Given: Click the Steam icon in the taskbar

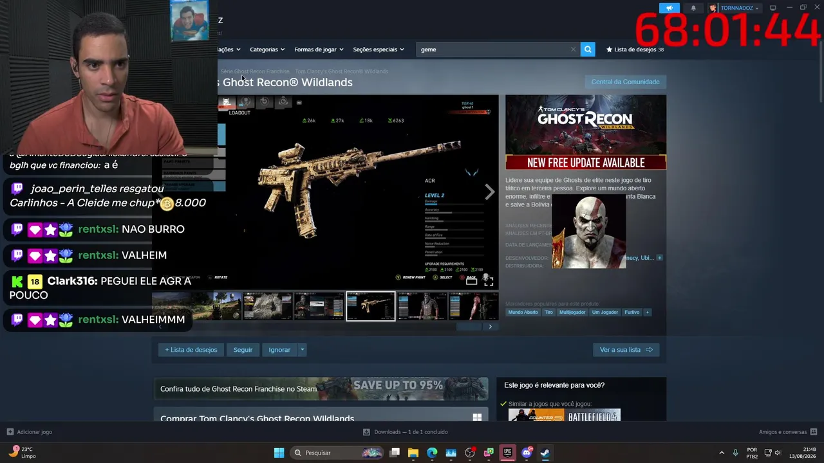Looking at the screenshot, I should tap(545, 453).
